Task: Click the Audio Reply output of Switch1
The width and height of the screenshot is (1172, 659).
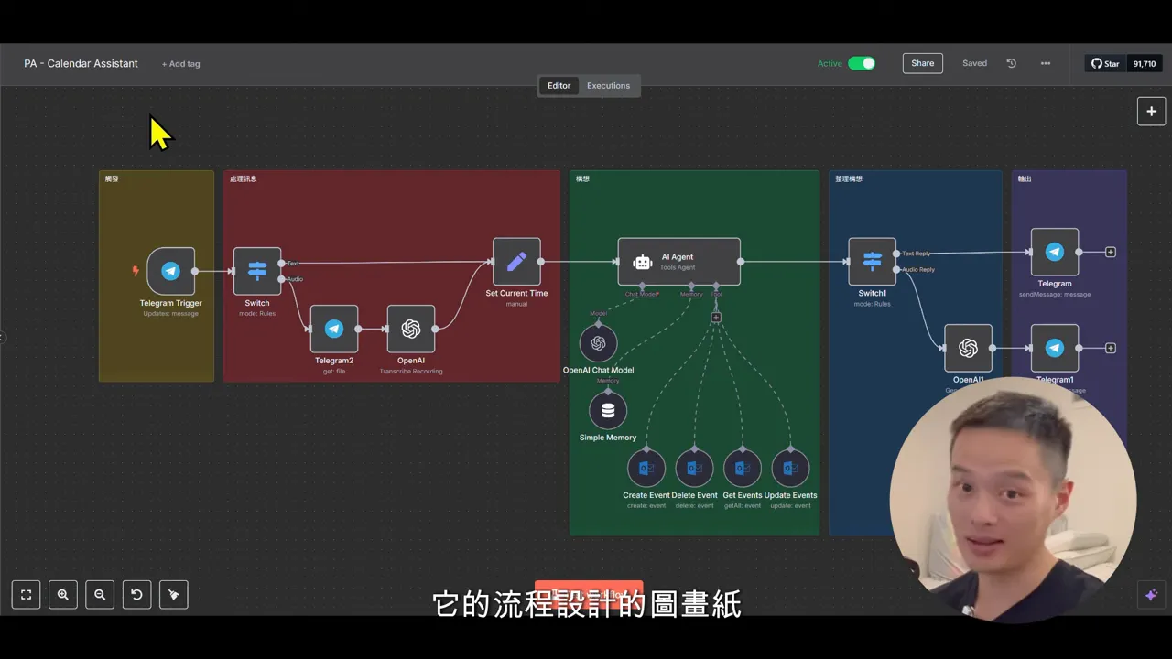Action: tap(896, 269)
